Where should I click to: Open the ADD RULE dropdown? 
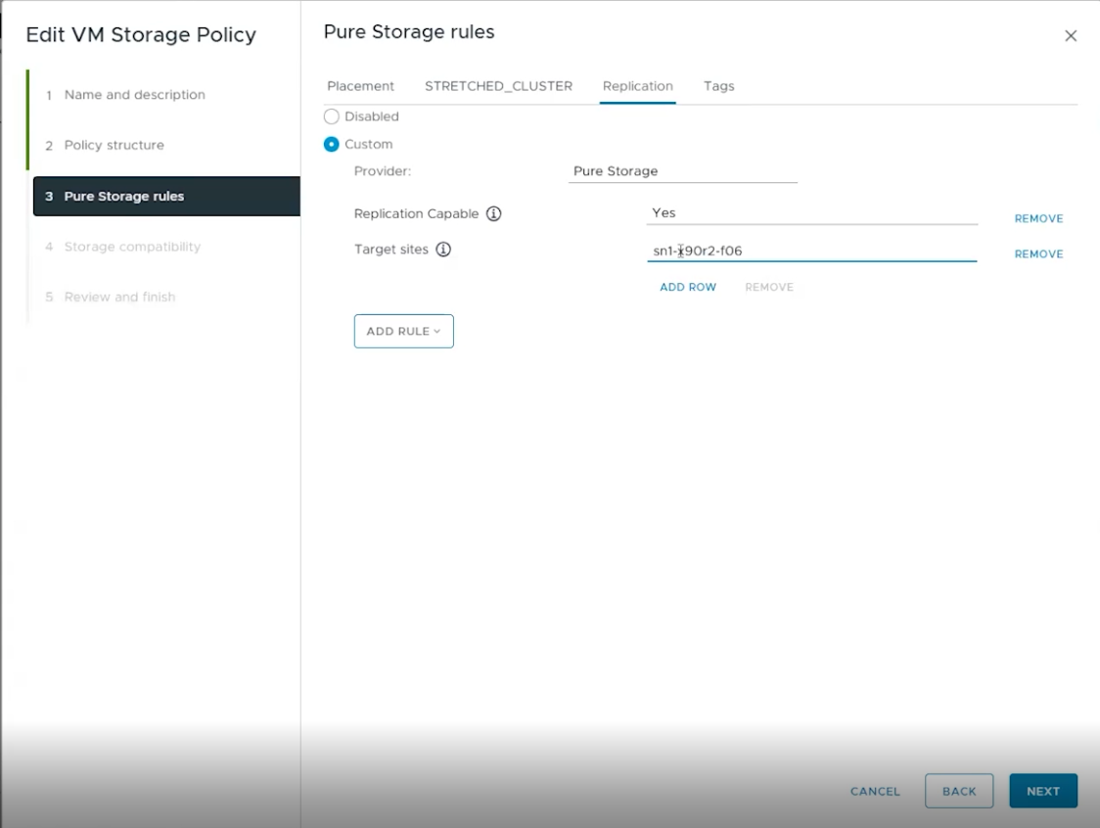(x=403, y=331)
